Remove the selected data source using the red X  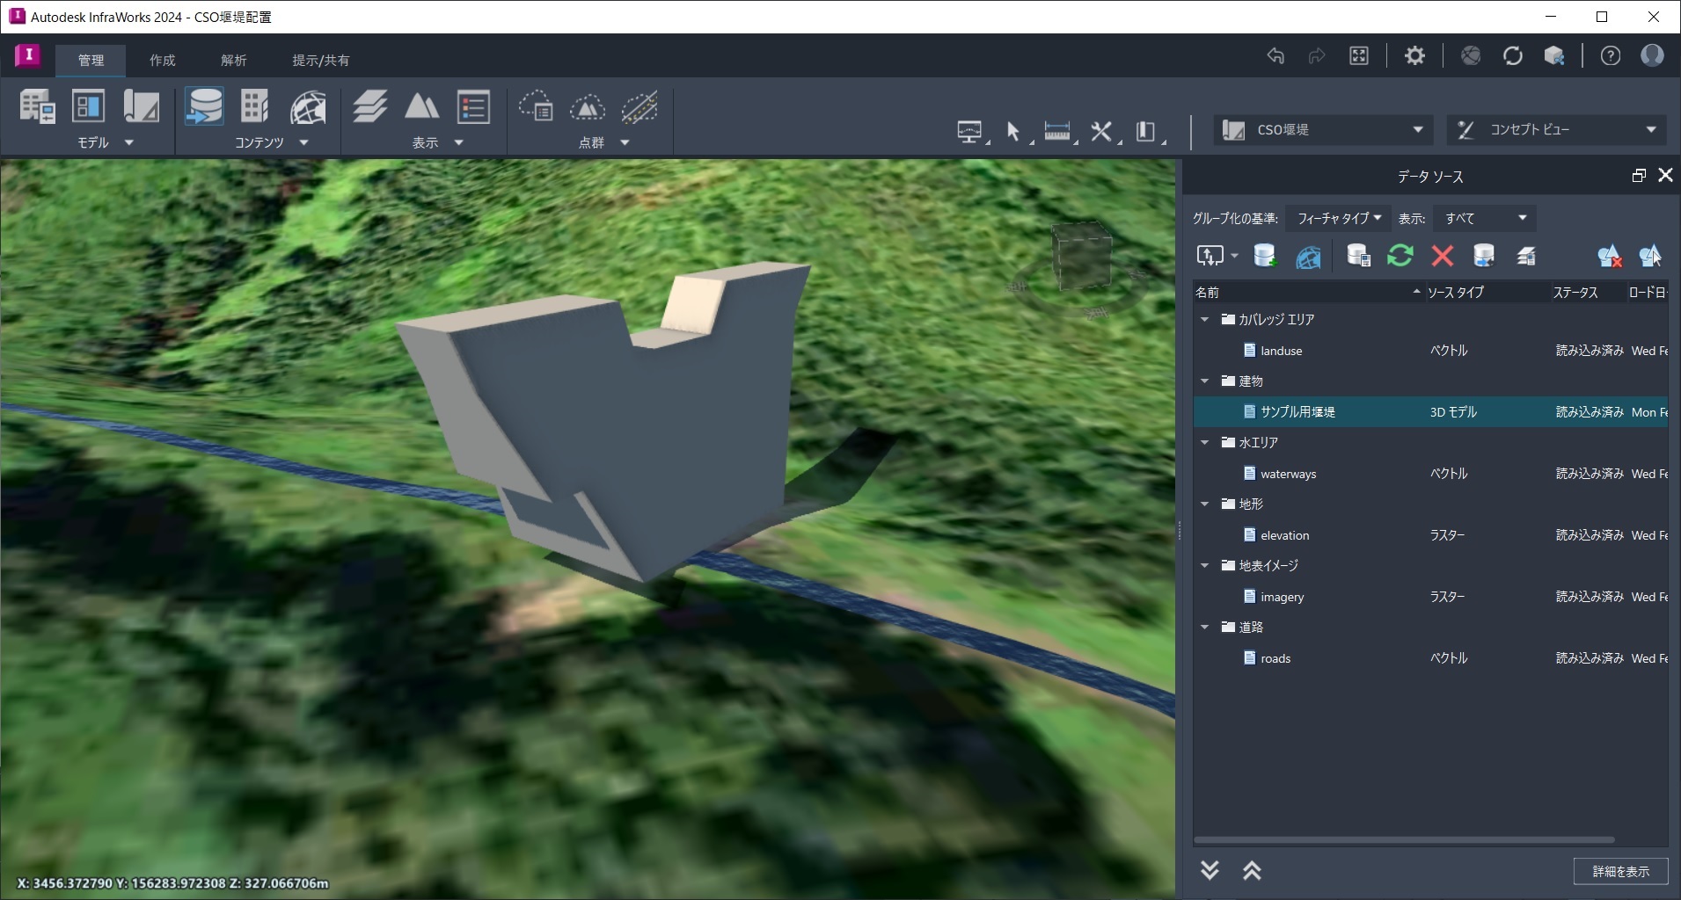(1441, 256)
